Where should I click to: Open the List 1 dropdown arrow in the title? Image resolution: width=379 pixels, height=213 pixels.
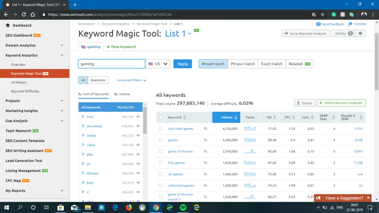190,34
